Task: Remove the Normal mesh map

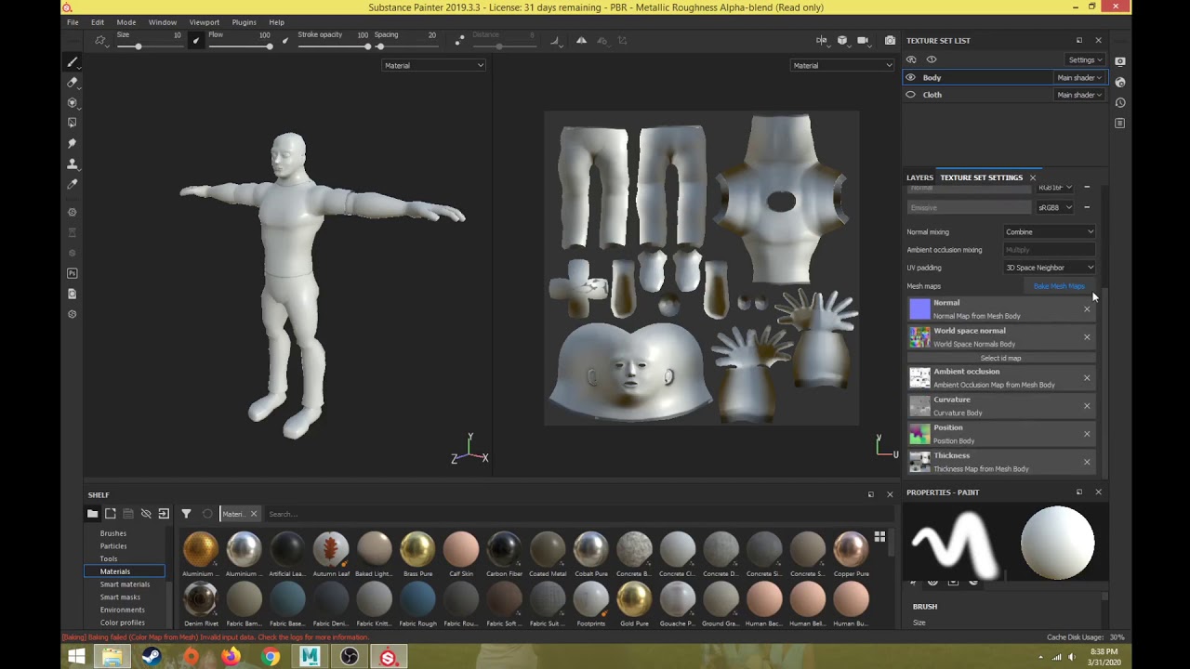Action: point(1087,309)
